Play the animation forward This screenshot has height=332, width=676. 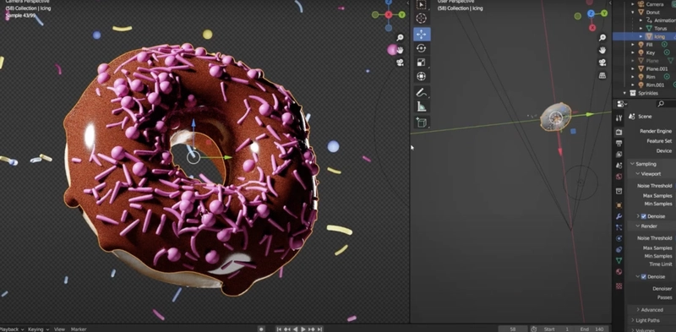[303, 329]
